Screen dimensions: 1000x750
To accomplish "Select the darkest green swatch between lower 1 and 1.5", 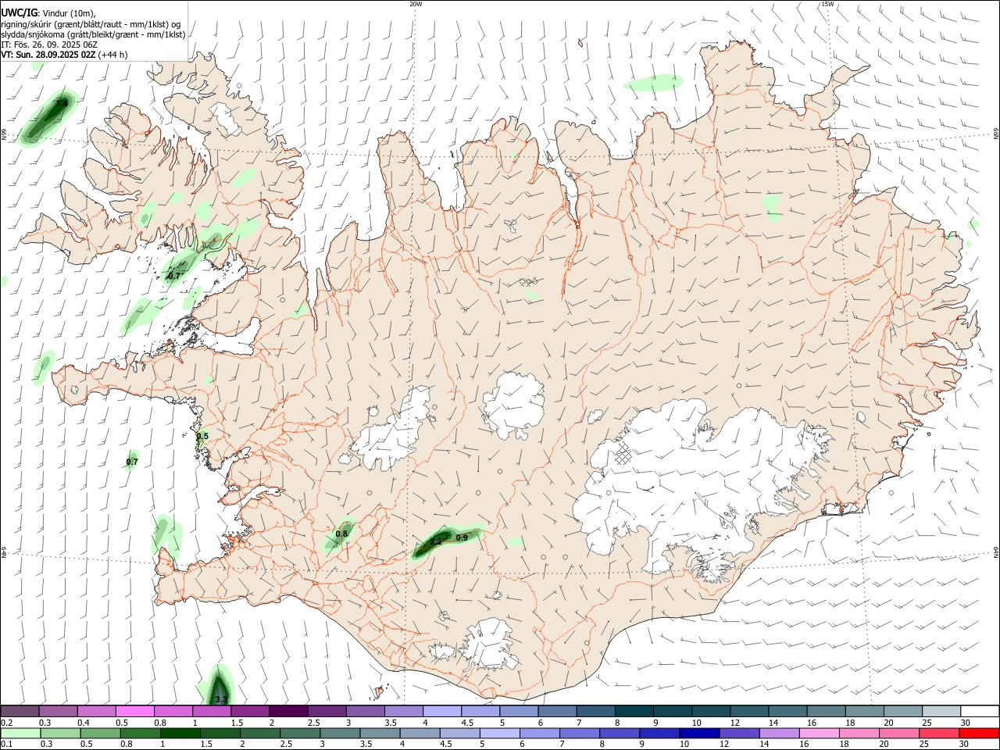I will (x=180, y=733).
